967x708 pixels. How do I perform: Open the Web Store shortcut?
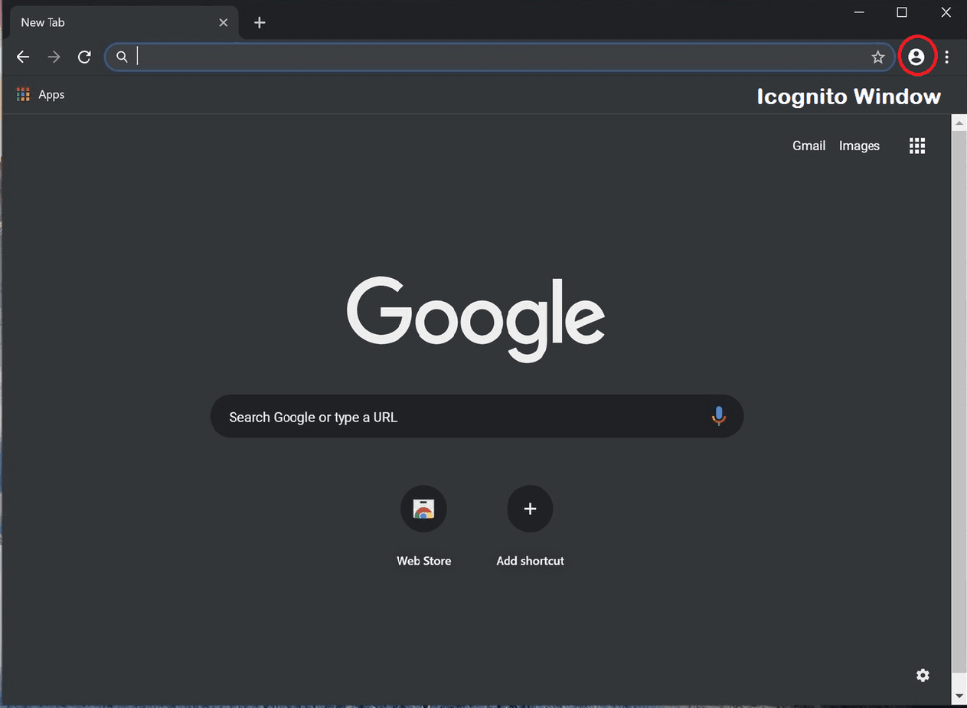(423, 526)
